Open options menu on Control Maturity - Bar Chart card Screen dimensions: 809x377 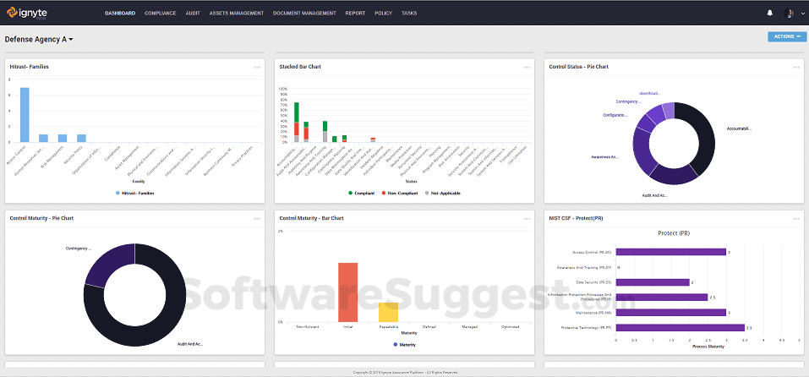(x=527, y=219)
